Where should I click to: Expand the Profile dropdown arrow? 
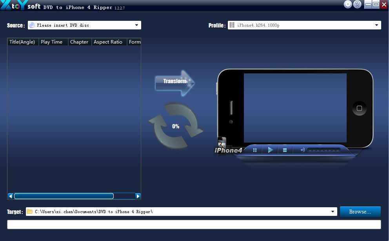pos(376,25)
